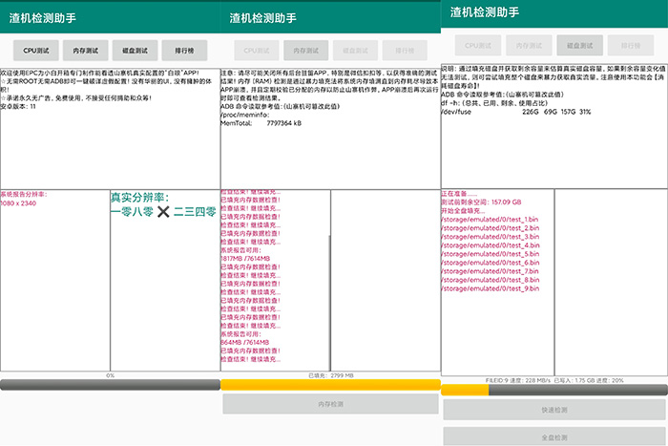Image resolution: width=668 pixels, height=446 pixels.
Task: Click the greyed 内存测试 button in middle panel
Action: 306,50
